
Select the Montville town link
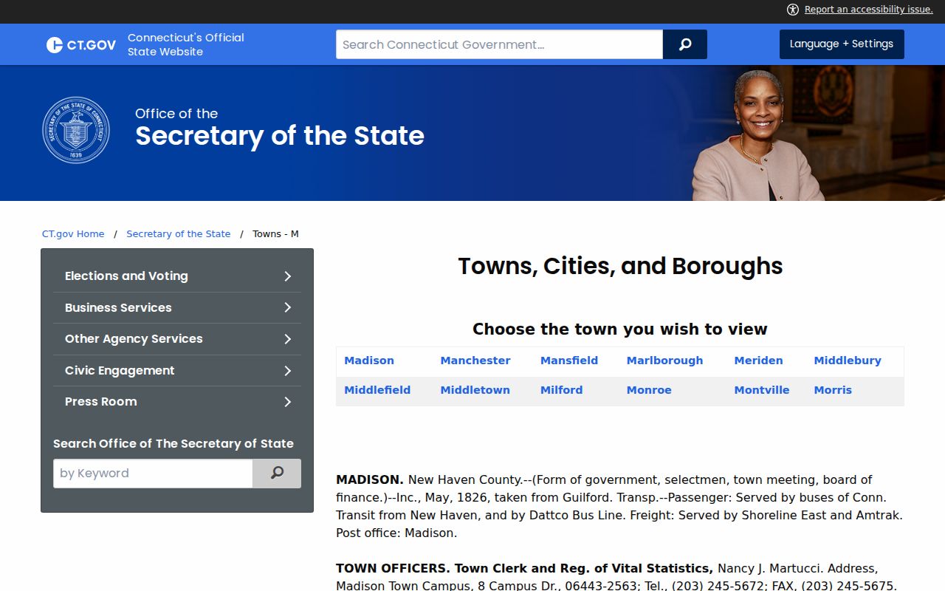point(762,390)
